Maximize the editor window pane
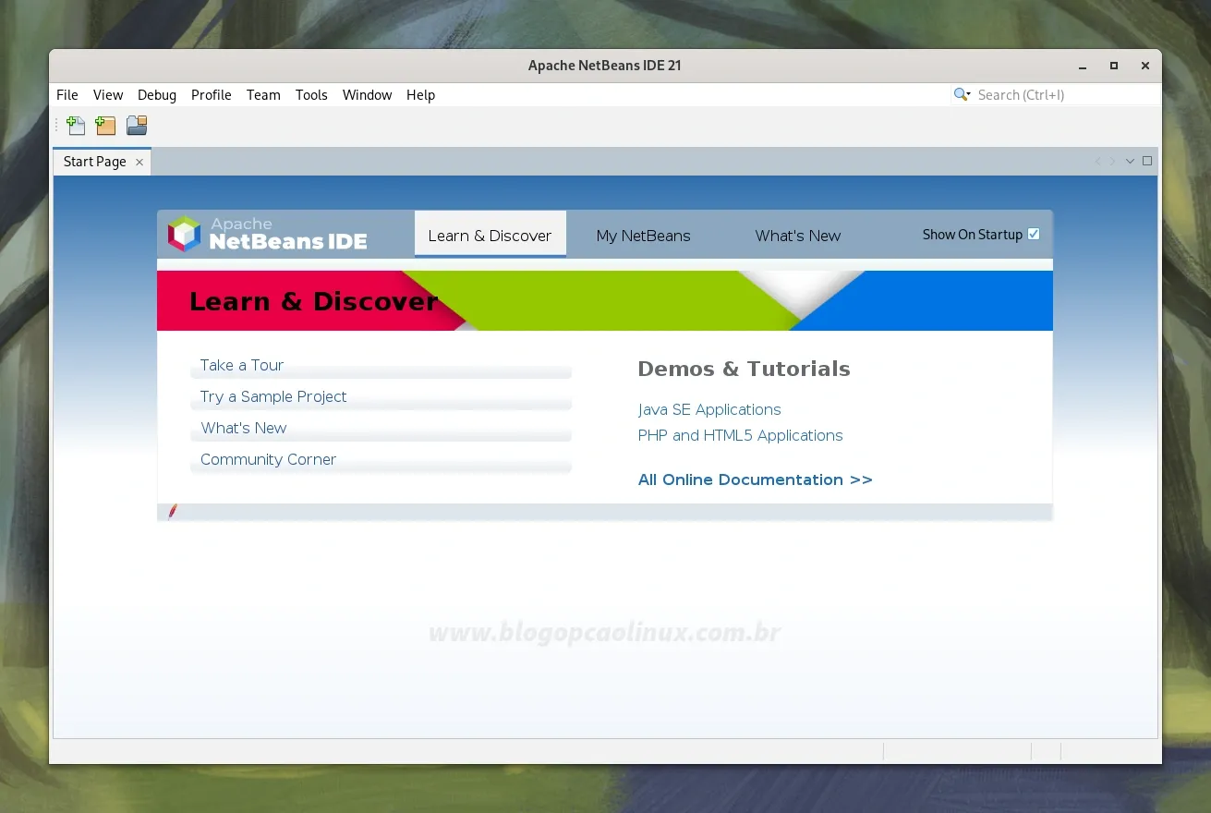The width and height of the screenshot is (1211, 813). [1147, 161]
